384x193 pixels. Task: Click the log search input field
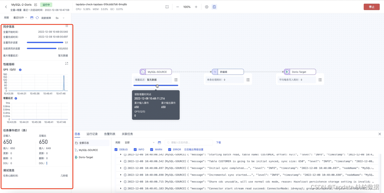click(x=189, y=143)
